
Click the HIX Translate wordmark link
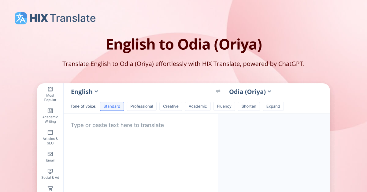[x=62, y=18]
